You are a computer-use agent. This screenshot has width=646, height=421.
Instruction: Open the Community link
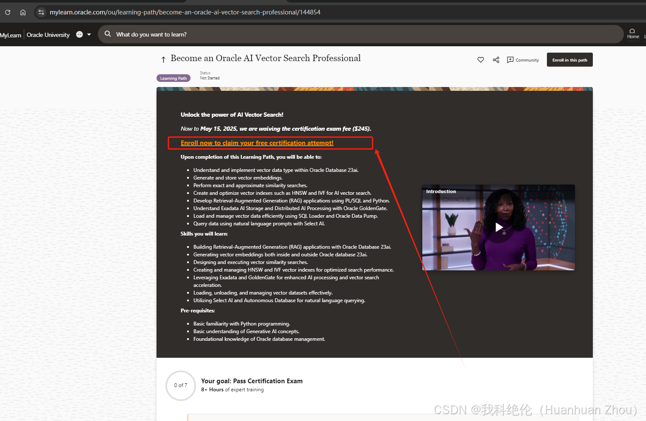click(523, 60)
